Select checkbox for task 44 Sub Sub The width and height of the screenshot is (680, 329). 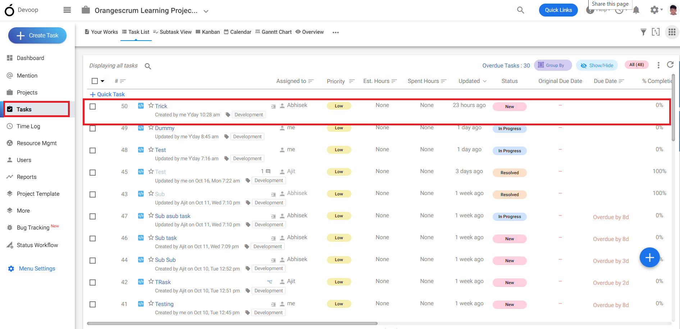coord(93,260)
